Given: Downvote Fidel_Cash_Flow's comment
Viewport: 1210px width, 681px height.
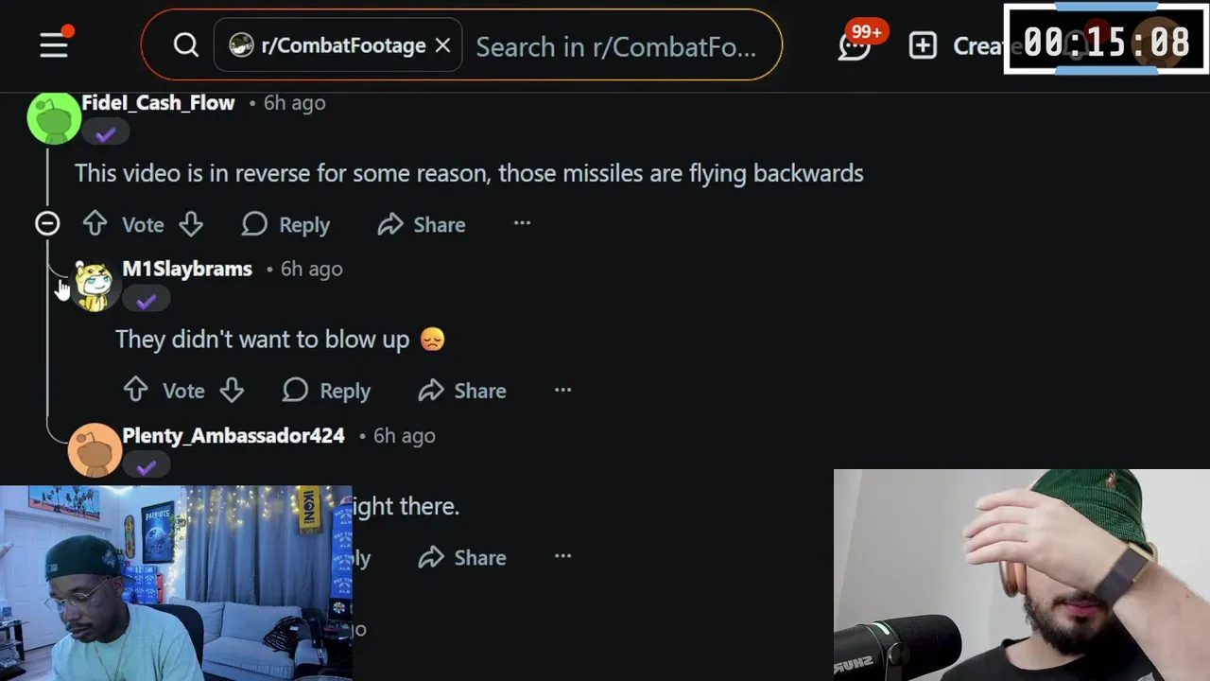Looking at the screenshot, I should (191, 224).
